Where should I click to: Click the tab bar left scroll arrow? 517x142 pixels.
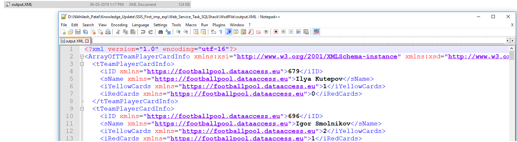pyautogui.click(x=508, y=41)
